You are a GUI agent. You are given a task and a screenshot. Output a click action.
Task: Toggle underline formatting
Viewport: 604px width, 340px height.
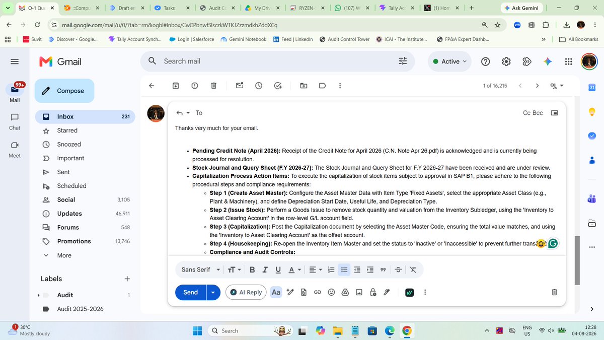[278, 269]
